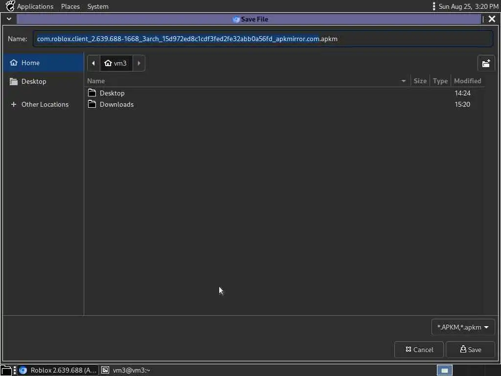
Task: Select the Downloads folder row
Action: pyautogui.click(x=285, y=104)
